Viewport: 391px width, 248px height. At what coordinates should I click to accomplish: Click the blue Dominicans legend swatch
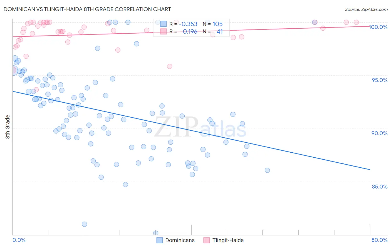tap(159, 240)
